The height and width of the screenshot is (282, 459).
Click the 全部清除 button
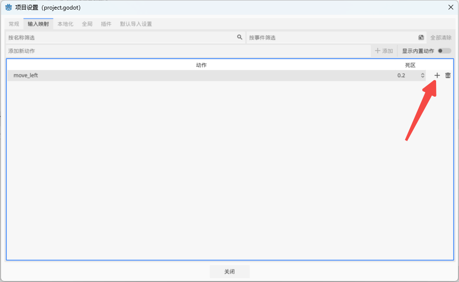(440, 37)
